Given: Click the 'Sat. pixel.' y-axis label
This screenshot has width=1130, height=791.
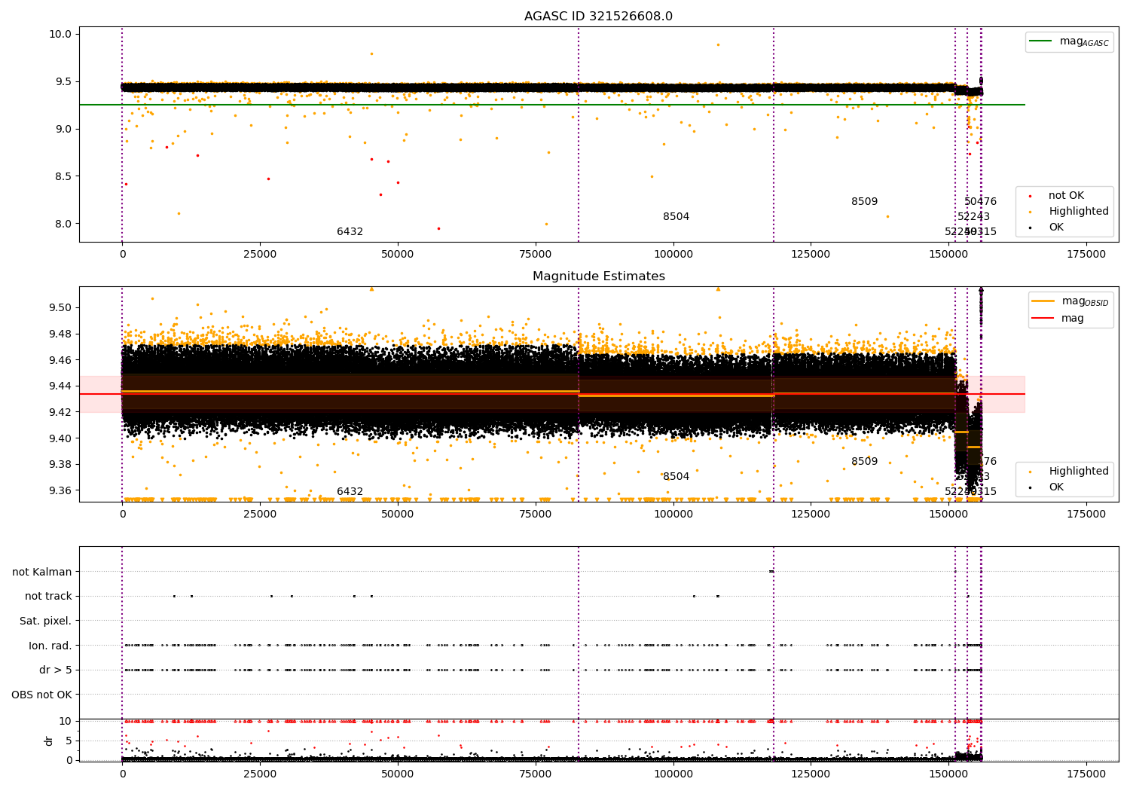Looking at the screenshot, I should (45, 621).
